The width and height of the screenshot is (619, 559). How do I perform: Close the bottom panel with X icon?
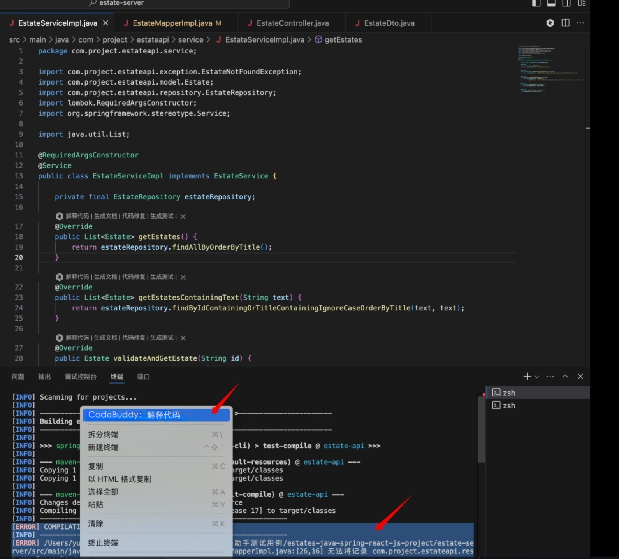point(580,376)
